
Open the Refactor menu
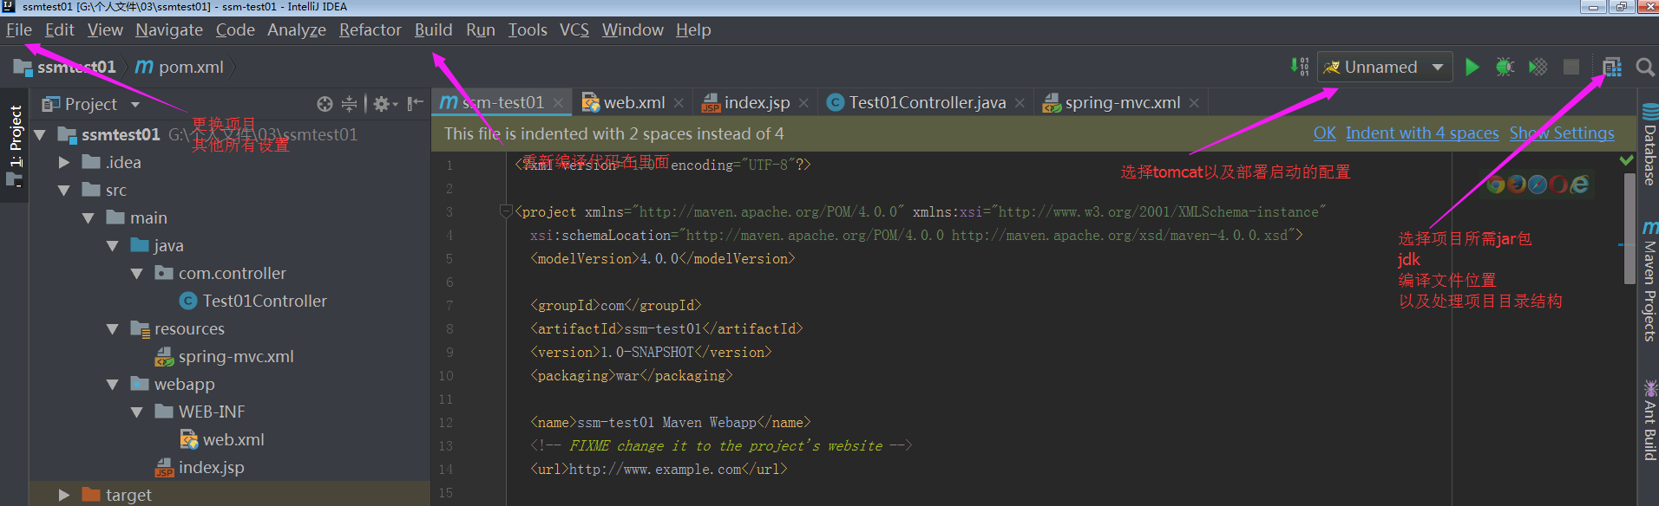370,29
